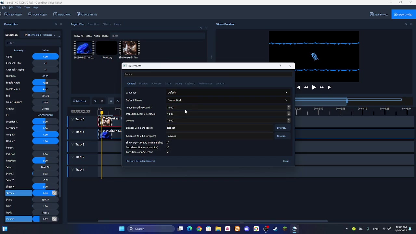The image size is (416, 234).
Task: Click the undo arrow in timeline toolbar
Action: coord(95,101)
